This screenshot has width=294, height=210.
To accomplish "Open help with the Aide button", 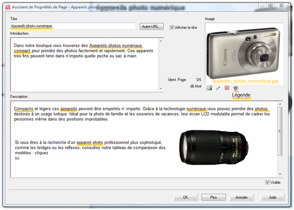I will point(272,197).
